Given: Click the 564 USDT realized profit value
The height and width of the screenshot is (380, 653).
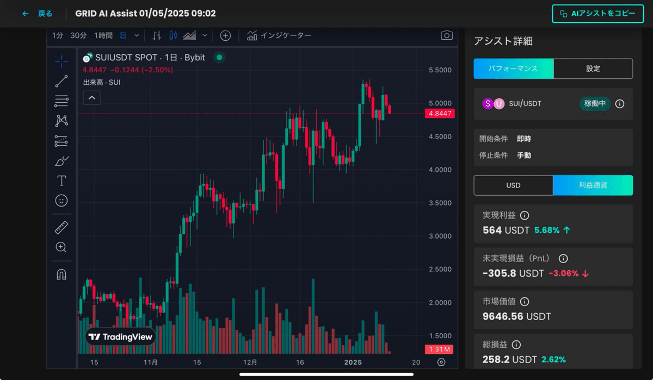Looking at the screenshot, I should 506,230.
